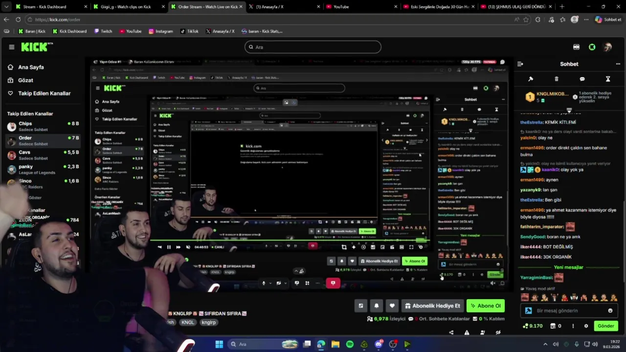The image size is (626, 352).
Task: Click the square icon left of the bell
Action: point(360,306)
